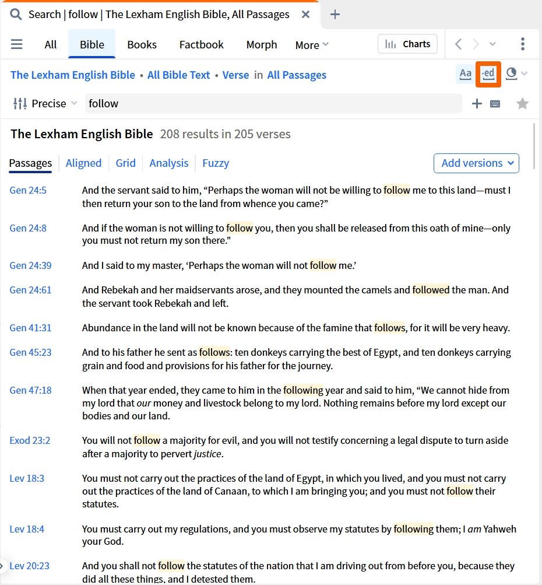Change resource The Lexham English Bible
542x585 pixels.
[73, 75]
